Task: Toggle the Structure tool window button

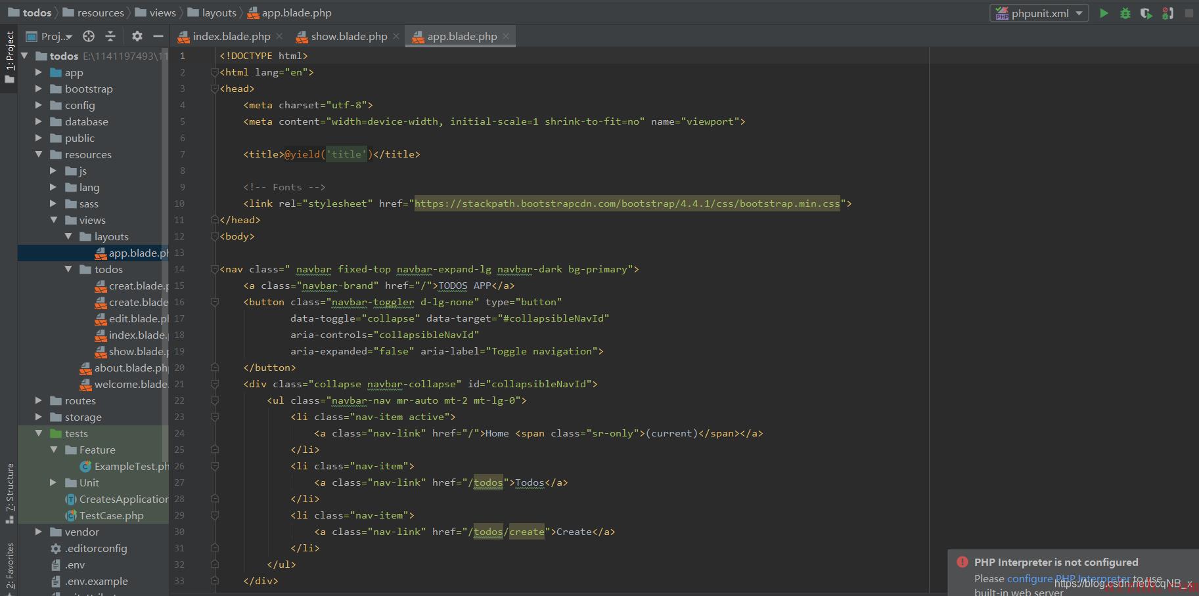Action: pos(9,492)
